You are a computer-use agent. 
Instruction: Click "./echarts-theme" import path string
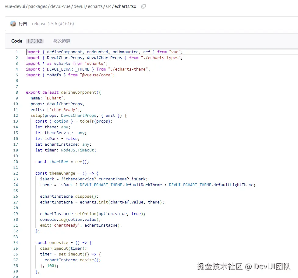pyautogui.click(x=128, y=69)
